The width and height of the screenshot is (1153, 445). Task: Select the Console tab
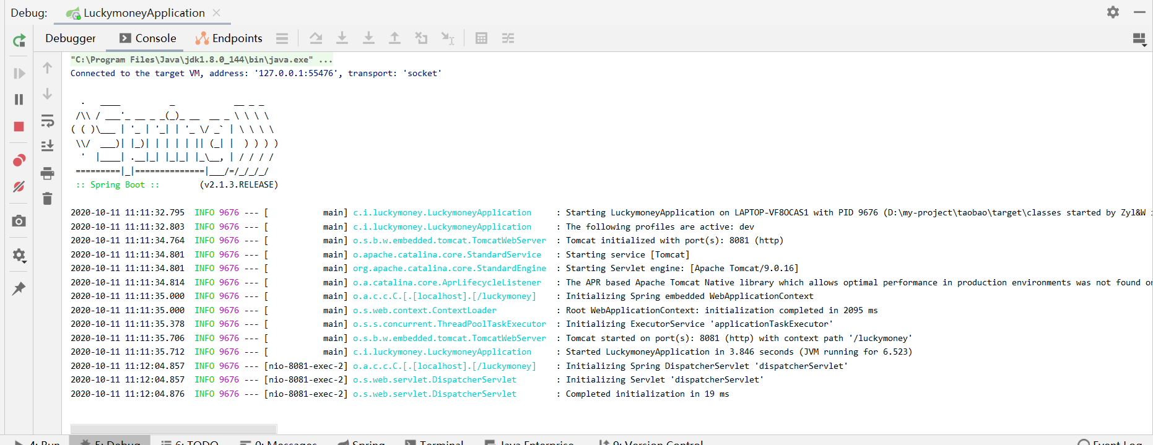[148, 38]
